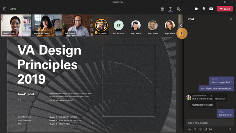Viewport: 236px width, 133px height.
Task: Go to the next slide arrow
Action: pyautogui.click(x=99, y=123)
